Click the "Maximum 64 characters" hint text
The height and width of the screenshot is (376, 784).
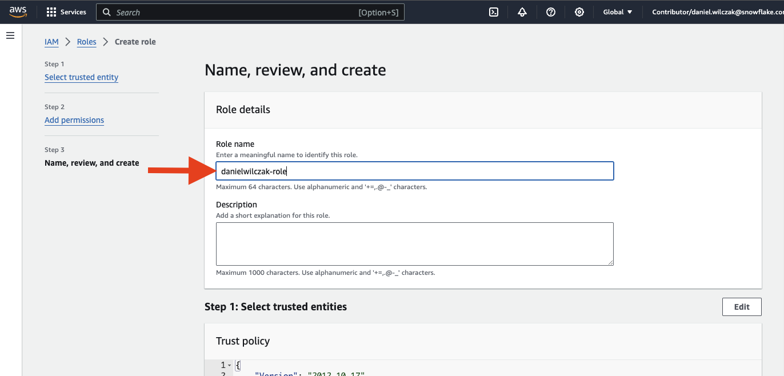pyautogui.click(x=321, y=187)
